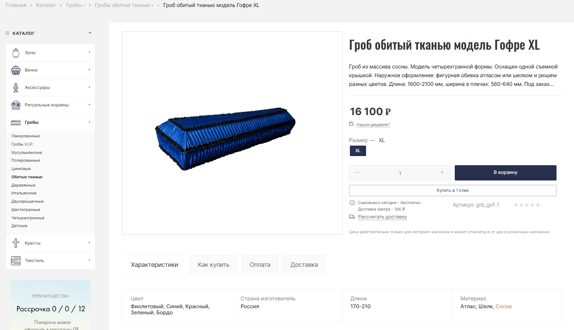Click the Аксессуары category icon
Viewport: 574px width, 330px height.
(x=16, y=88)
